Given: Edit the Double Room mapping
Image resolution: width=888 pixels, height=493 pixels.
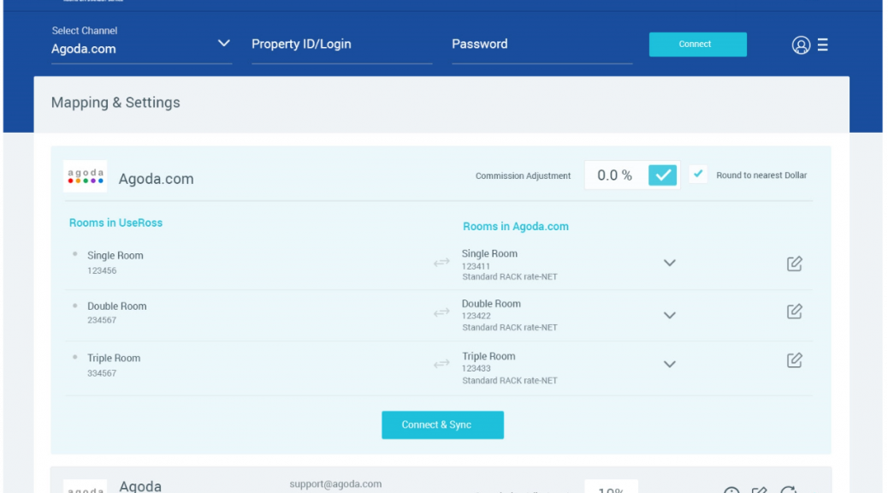Looking at the screenshot, I should click(794, 312).
